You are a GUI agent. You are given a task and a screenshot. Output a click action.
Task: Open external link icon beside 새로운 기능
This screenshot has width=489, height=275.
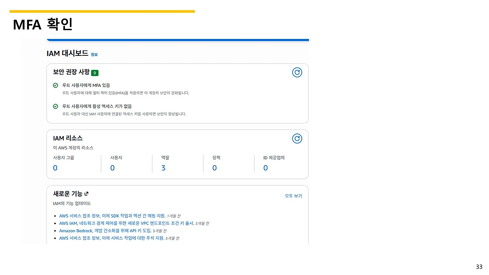point(86,194)
